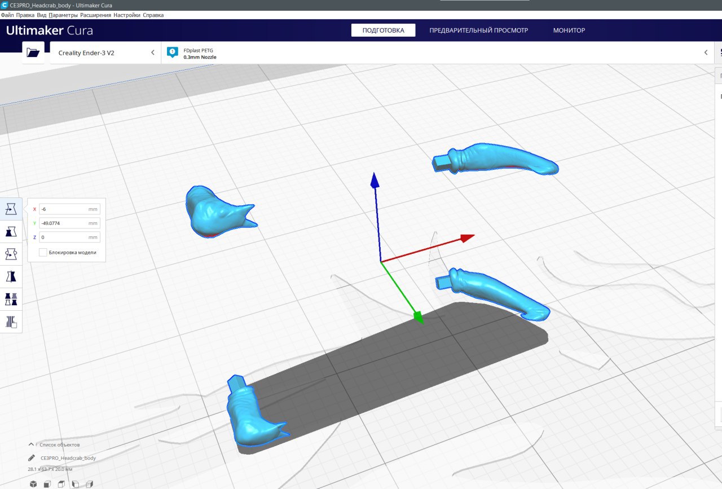
Task: Switch to right side view cube icon
Action: (x=89, y=484)
